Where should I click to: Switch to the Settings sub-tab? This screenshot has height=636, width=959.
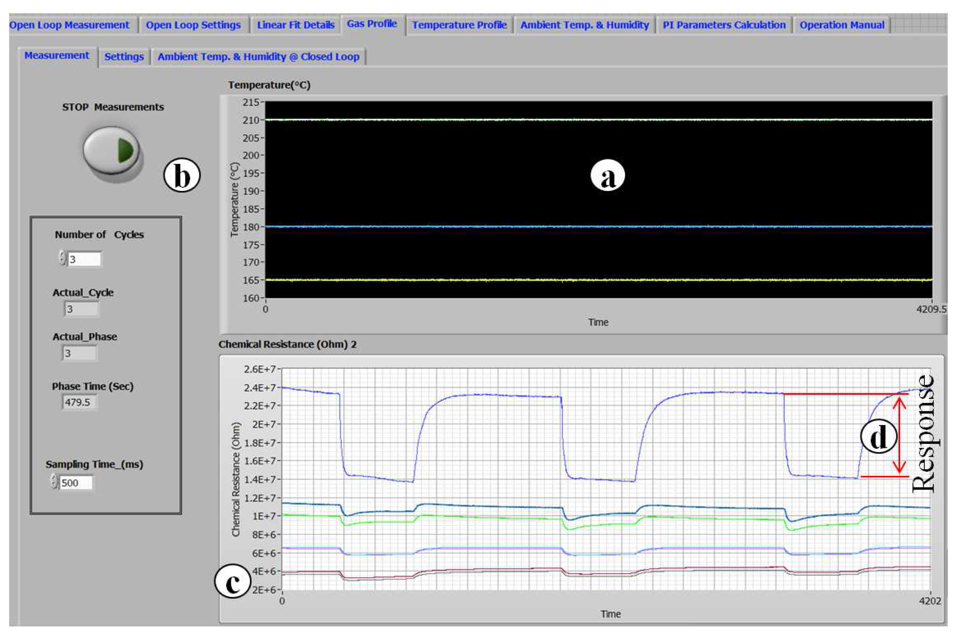tap(124, 57)
